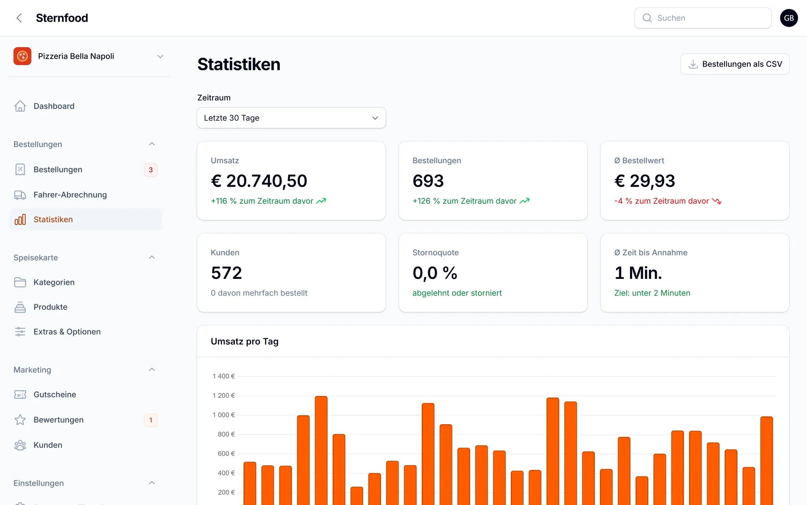Click the Gutscheine ticket icon

[20, 394]
